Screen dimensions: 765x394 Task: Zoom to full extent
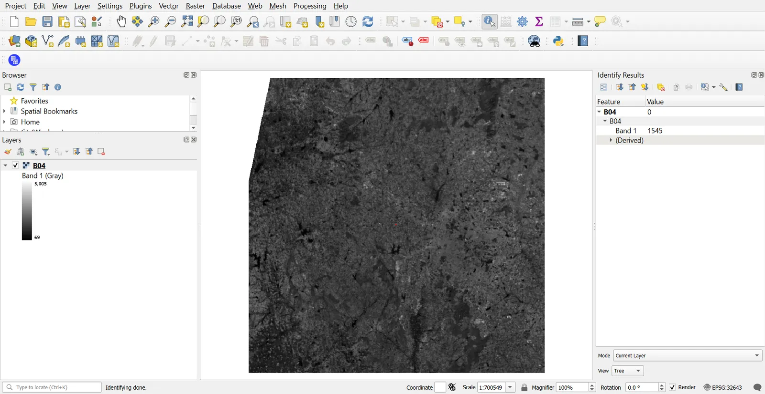click(x=187, y=21)
